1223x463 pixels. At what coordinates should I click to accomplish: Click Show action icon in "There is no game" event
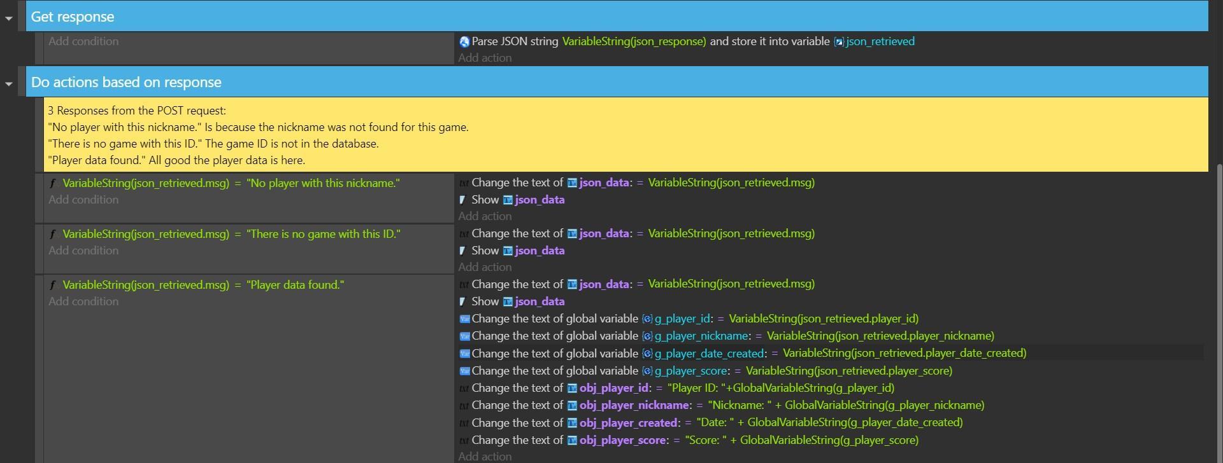463,251
